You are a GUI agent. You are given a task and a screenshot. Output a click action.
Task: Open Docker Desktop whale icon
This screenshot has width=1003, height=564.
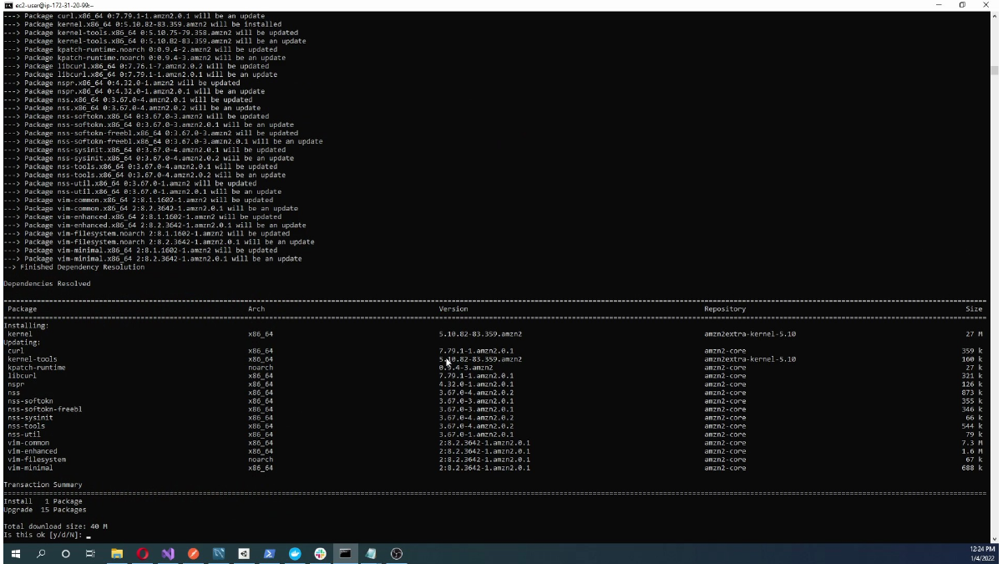pyautogui.click(x=295, y=553)
